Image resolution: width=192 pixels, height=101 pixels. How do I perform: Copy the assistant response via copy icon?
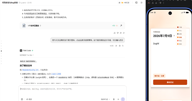[x=120, y=33]
